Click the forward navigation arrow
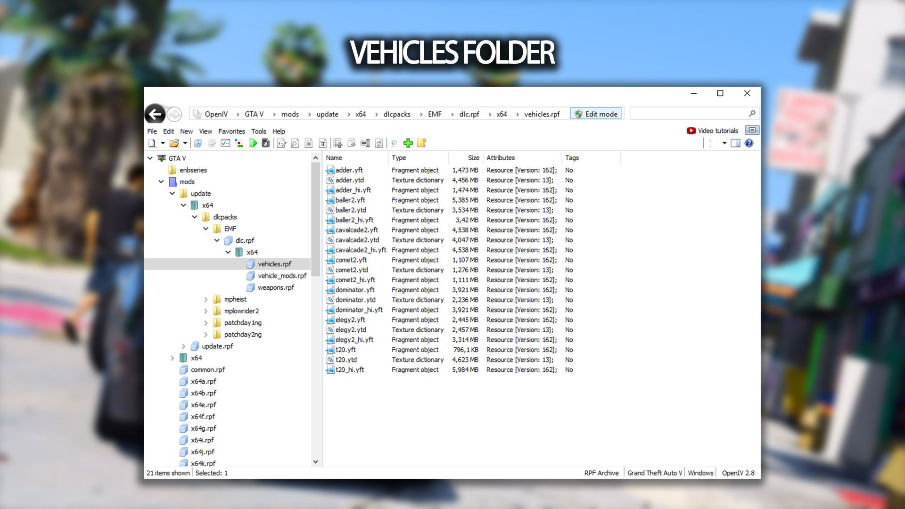This screenshot has height=509, width=905. click(x=175, y=115)
